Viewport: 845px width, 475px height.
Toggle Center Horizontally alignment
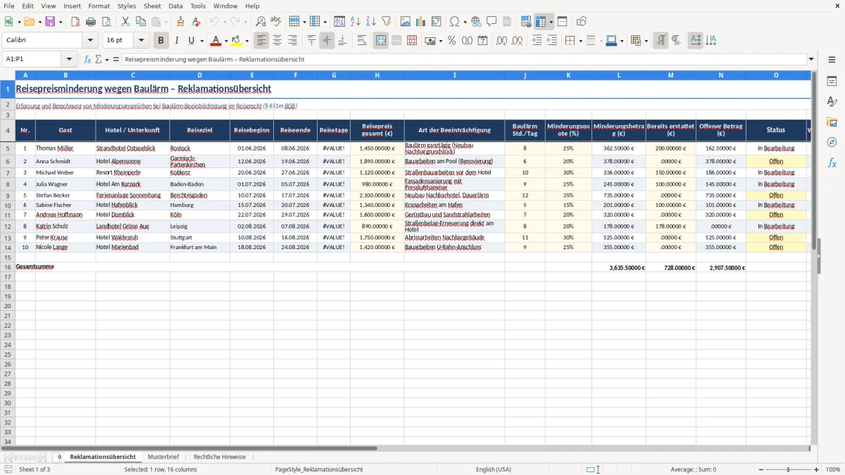277,41
